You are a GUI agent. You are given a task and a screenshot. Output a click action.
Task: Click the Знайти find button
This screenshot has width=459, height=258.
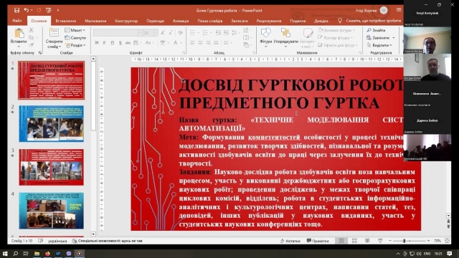376,30
